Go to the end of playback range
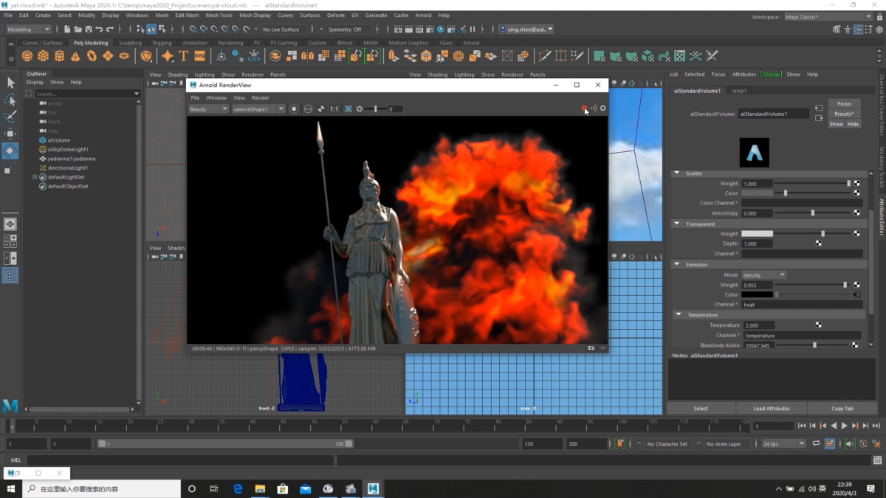 pyautogui.click(x=876, y=426)
